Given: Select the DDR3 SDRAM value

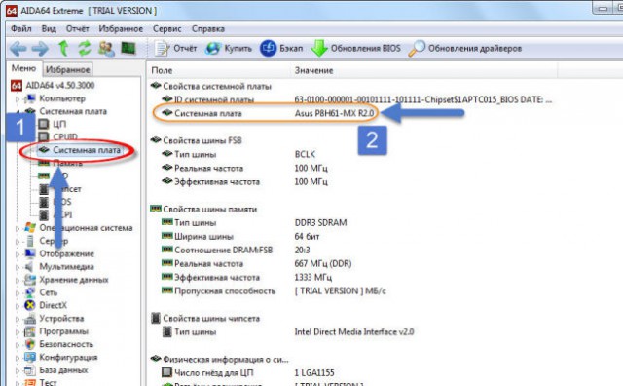Looking at the screenshot, I should [x=320, y=222].
